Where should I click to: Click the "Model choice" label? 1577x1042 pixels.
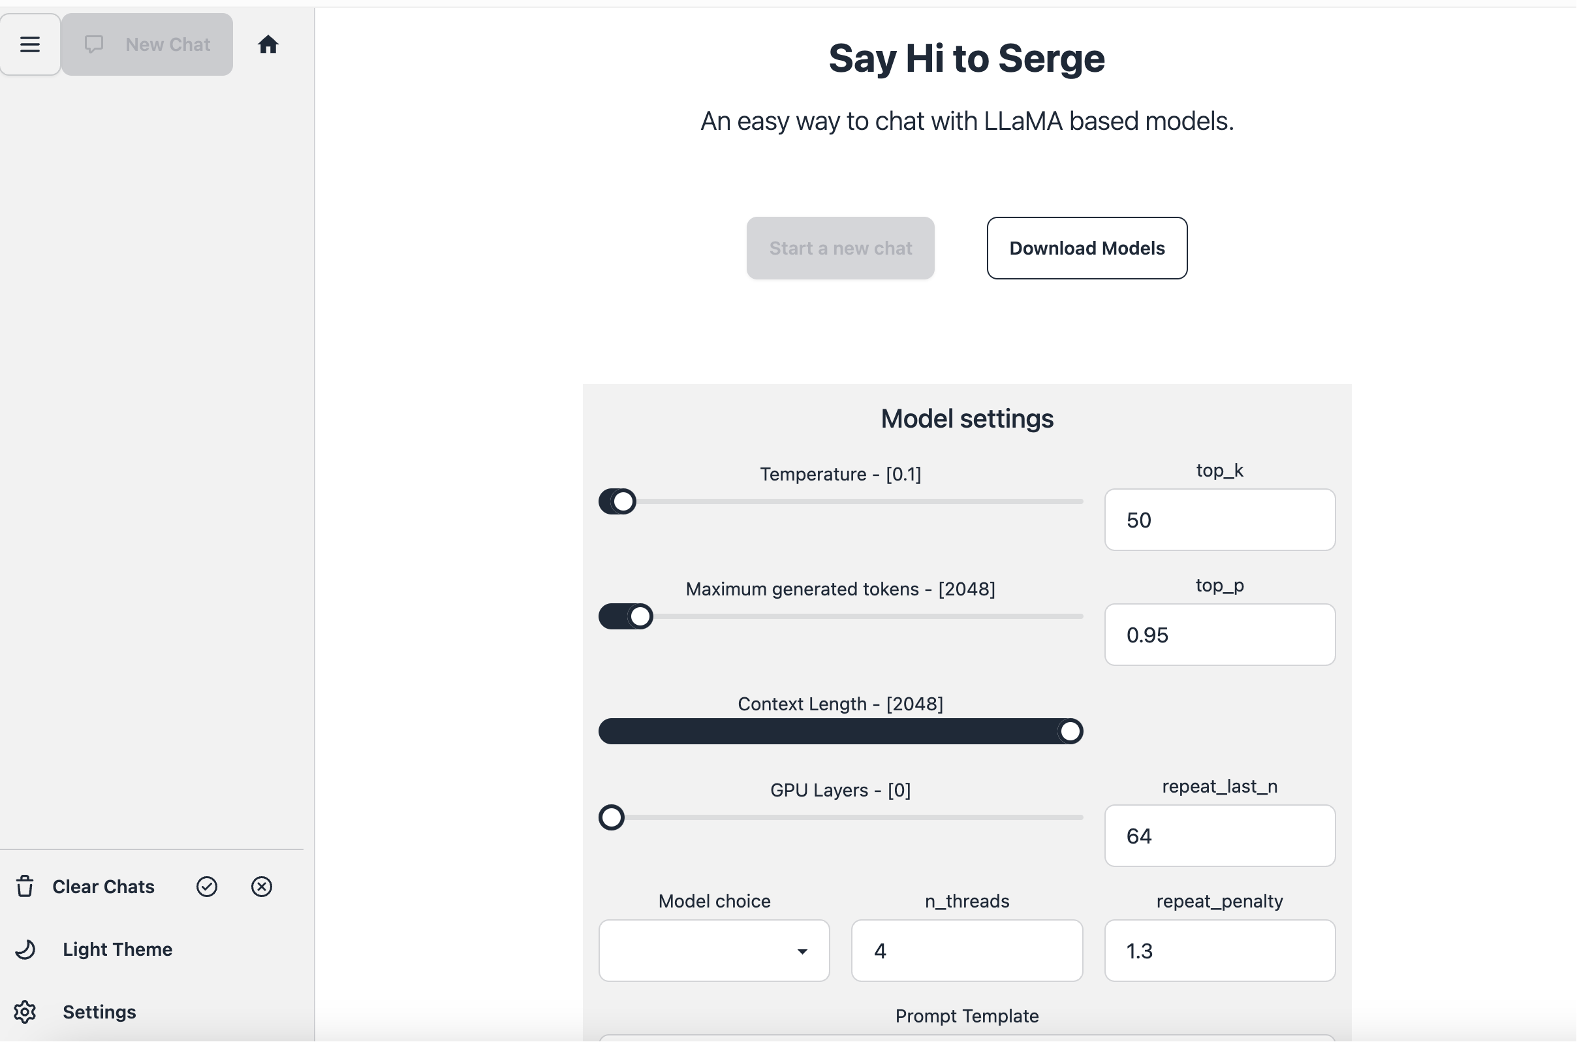click(x=714, y=902)
